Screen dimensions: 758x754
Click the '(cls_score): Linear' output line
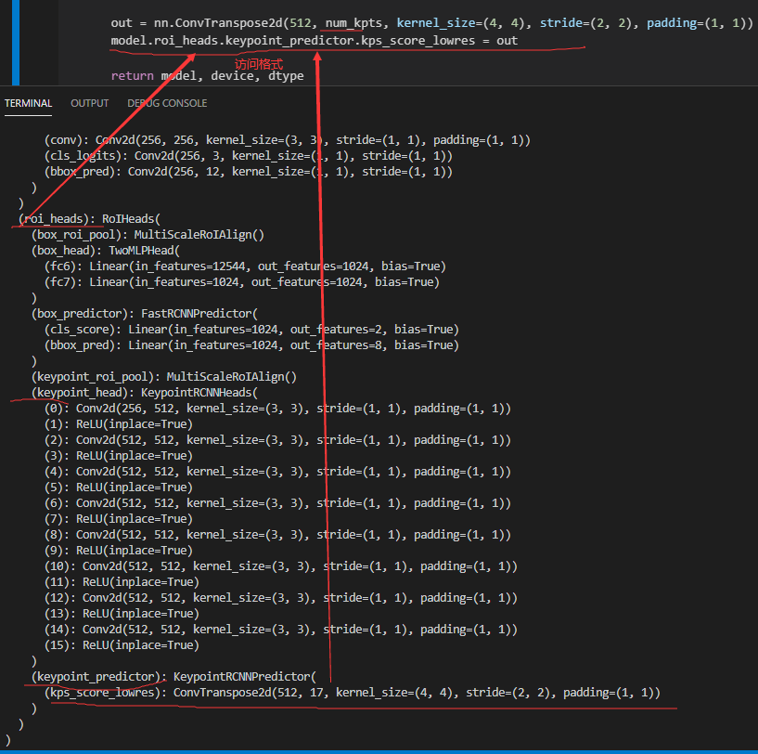(251, 329)
